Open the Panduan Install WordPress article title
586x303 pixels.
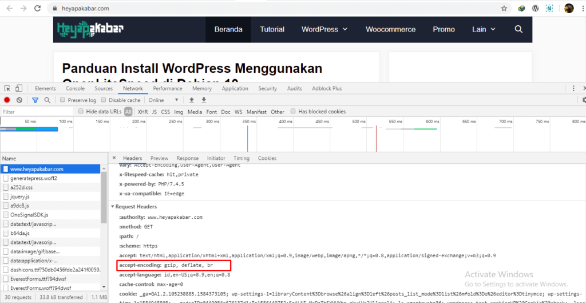coord(192,73)
